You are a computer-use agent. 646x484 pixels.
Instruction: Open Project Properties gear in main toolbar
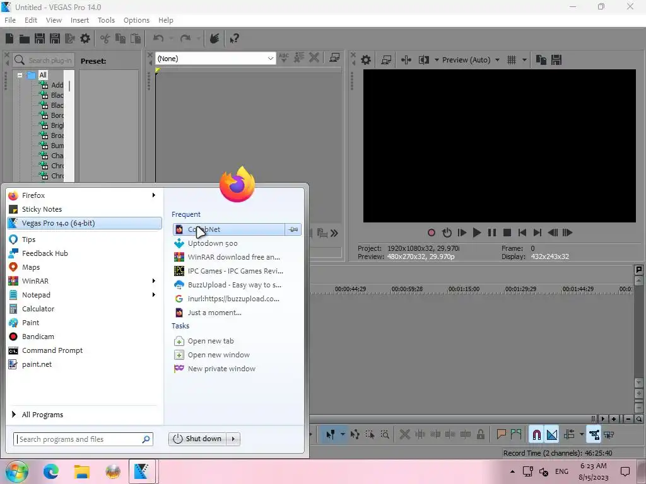(x=85, y=38)
